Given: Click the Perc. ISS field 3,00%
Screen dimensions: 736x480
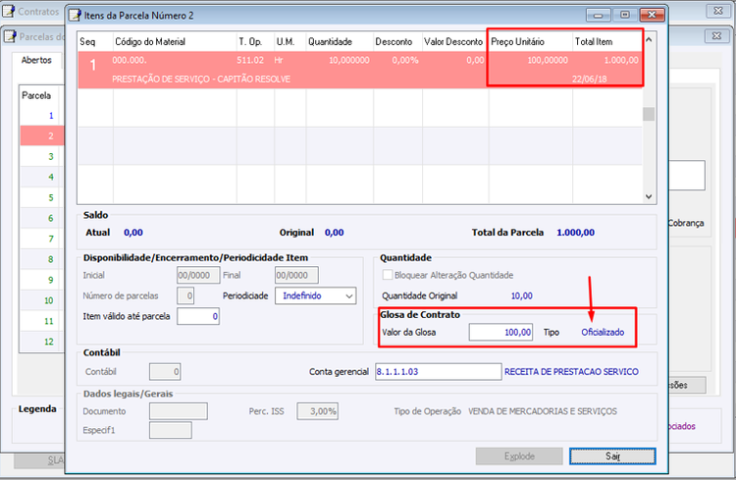Looking at the screenshot, I should (x=317, y=411).
